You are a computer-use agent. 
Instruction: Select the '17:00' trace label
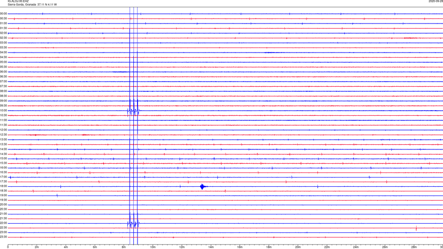[x=3, y=177]
